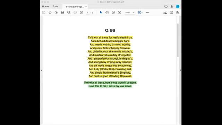The image size is (222, 125).
Task: Click the current page number field
Action: point(87,12)
